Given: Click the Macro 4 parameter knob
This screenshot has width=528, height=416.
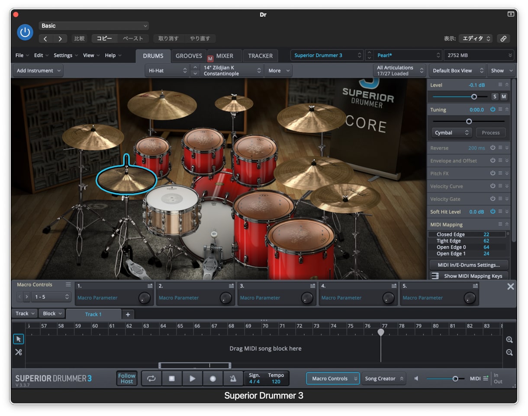Looking at the screenshot, I should [388, 298].
